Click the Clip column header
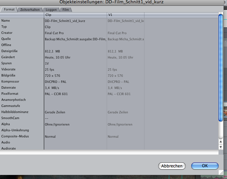The width and height of the screenshot is (227, 179). tap(75, 15)
